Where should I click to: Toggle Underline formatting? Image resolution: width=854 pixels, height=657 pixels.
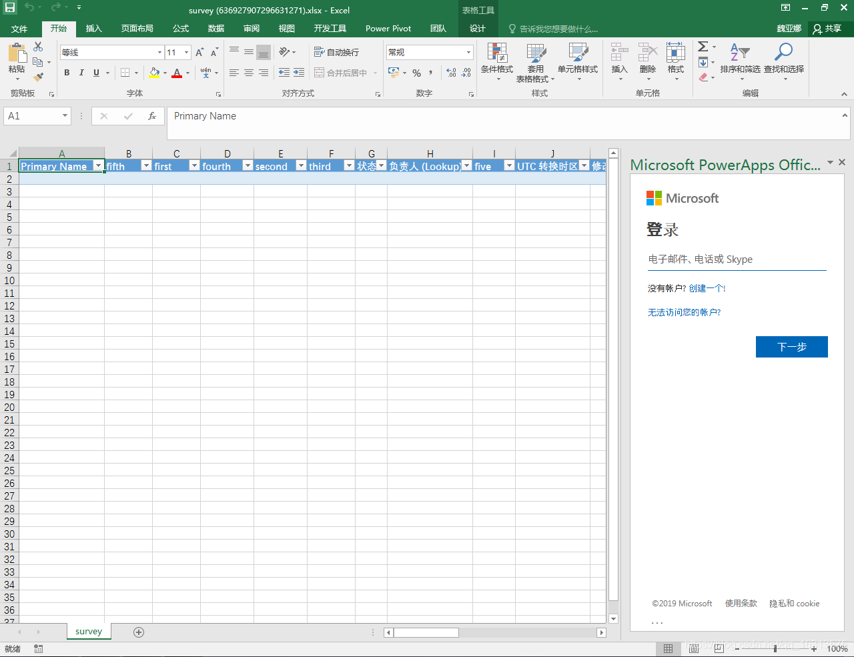pos(97,73)
